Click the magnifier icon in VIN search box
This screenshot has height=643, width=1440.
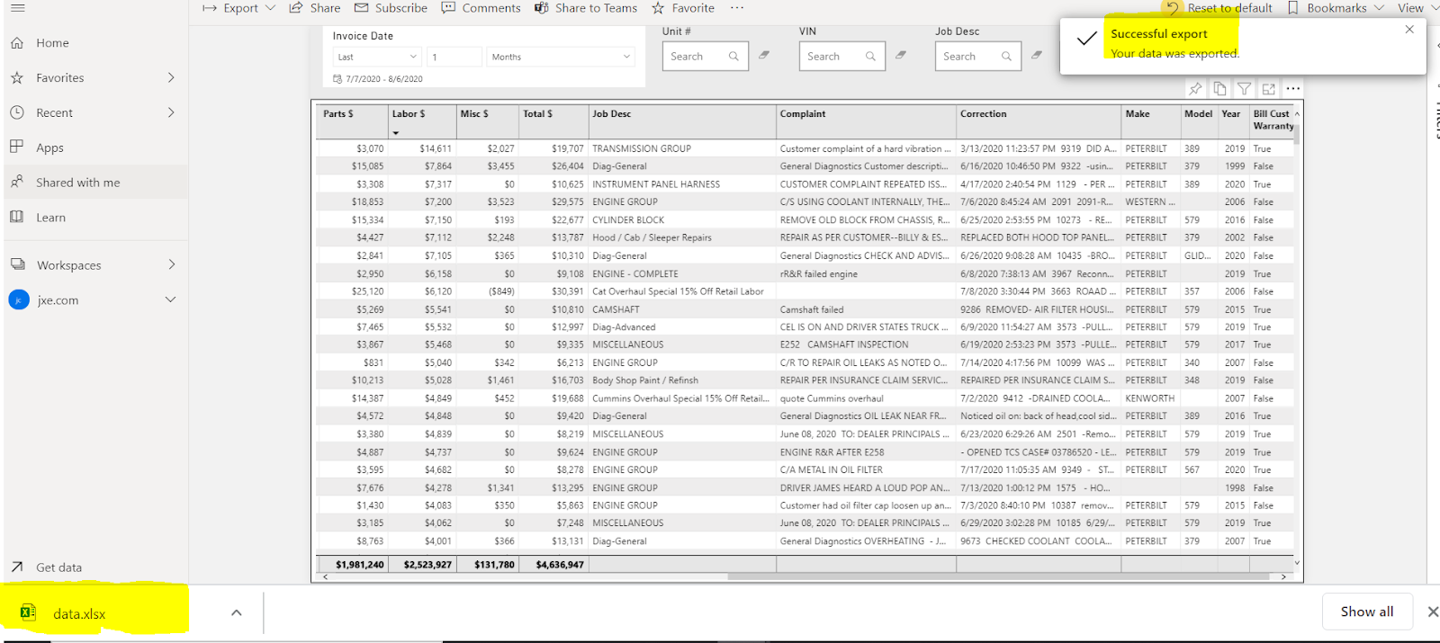tap(870, 57)
